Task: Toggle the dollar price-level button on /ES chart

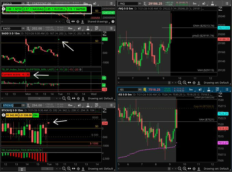Action: [x=199, y=169]
